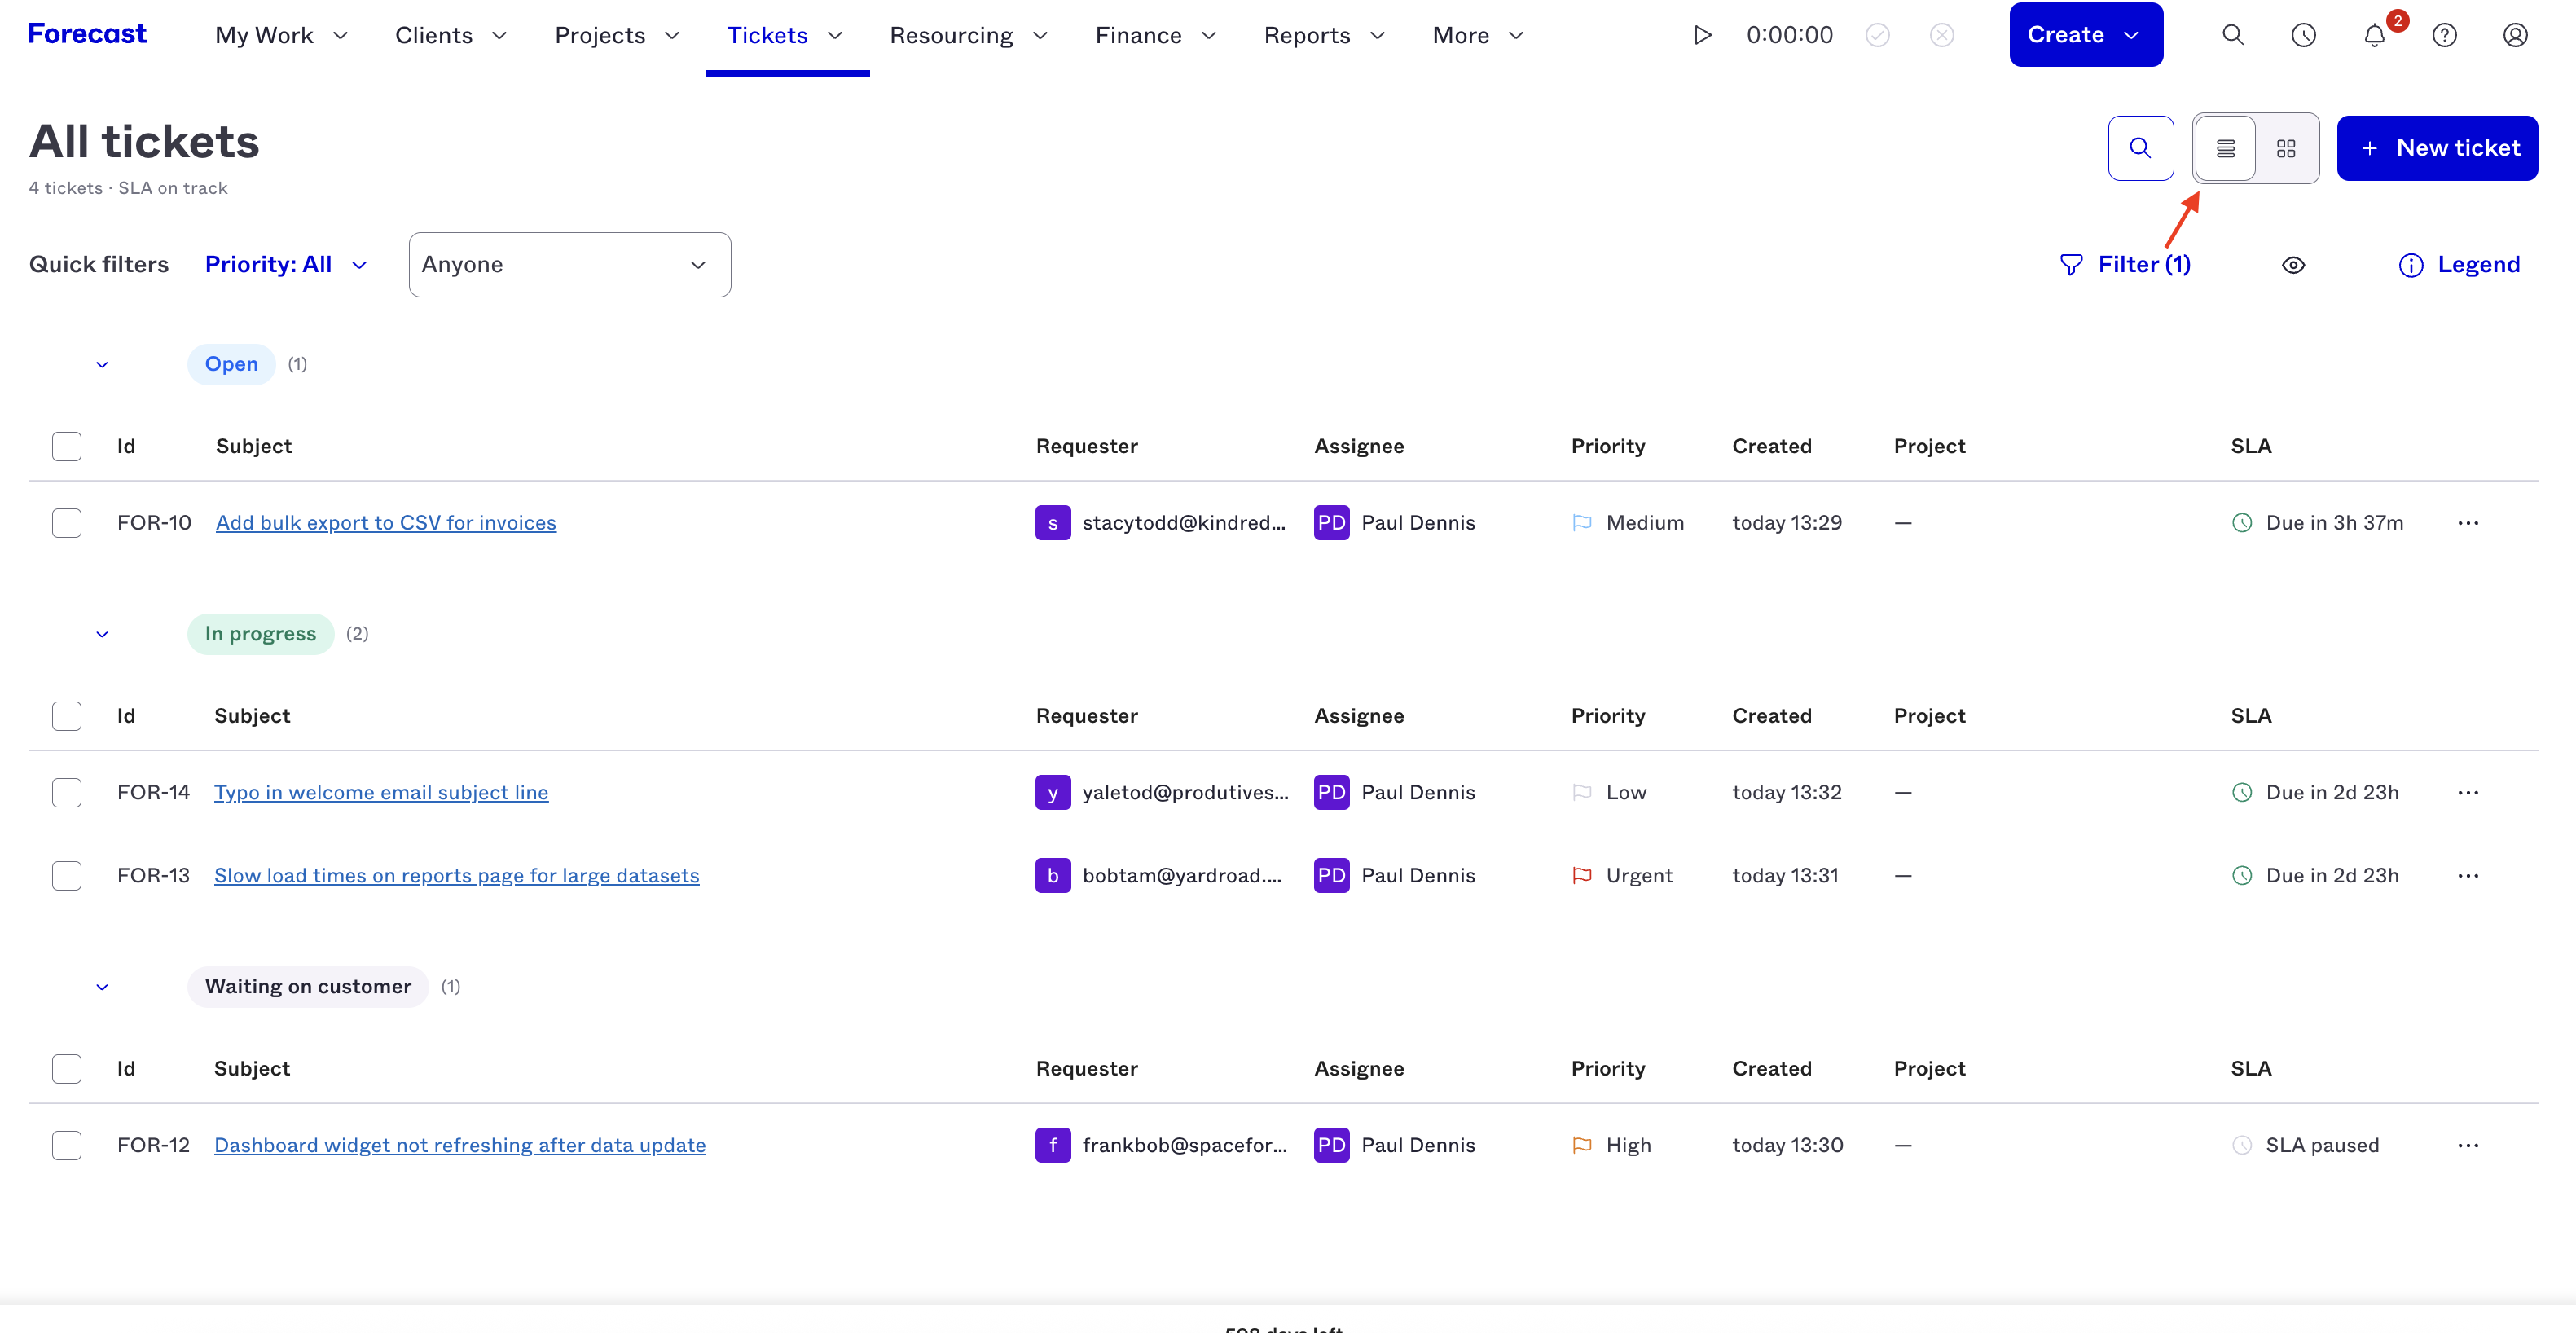Open the Resourcing menu

click(x=968, y=35)
